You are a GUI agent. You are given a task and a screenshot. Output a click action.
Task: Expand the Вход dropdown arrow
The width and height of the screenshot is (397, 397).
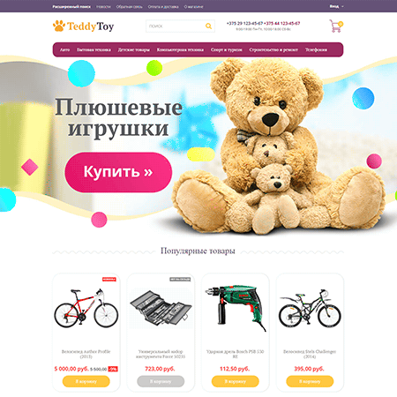(342, 6)
